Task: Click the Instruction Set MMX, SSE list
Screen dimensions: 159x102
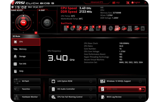Action: pos(131,62)
